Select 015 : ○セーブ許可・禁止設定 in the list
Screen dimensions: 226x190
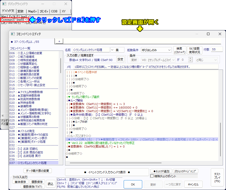[34, 85]
